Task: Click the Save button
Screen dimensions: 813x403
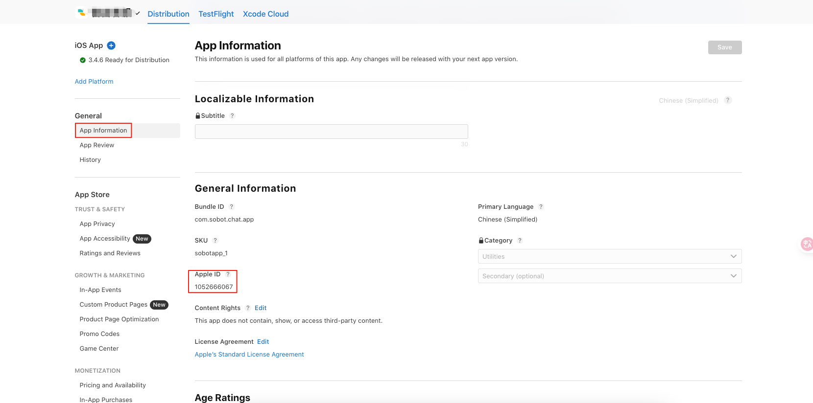Action: (x=724, y=47)
